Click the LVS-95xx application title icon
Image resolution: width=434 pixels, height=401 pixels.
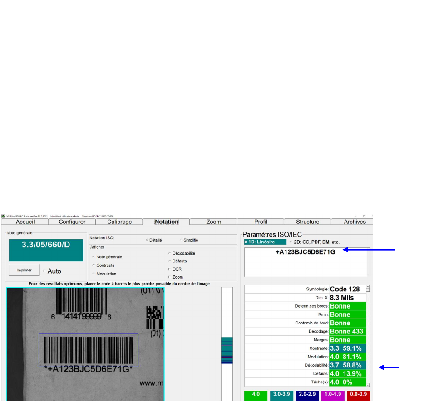pyautogui.click(x=3, y=216)
